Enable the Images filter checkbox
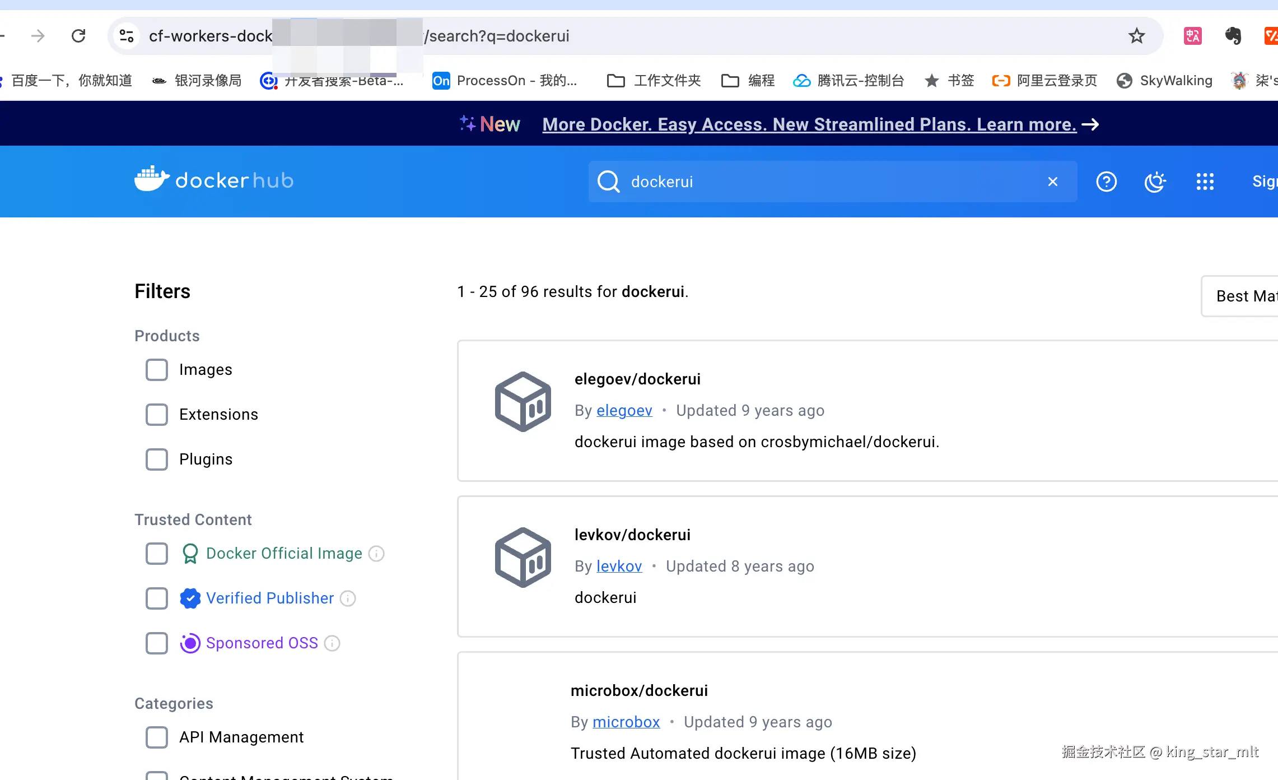This screenshot has height=780, width=1278. click(x=157, y=370)
